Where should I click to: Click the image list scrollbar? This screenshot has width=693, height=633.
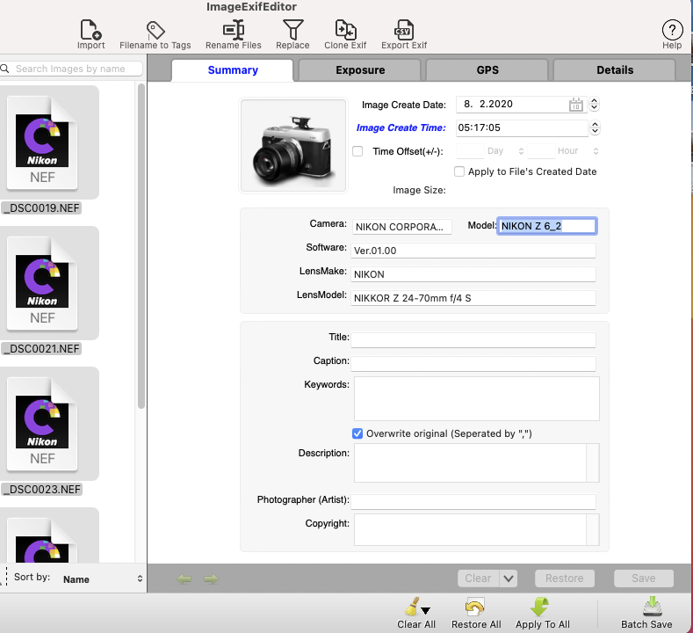141,246
